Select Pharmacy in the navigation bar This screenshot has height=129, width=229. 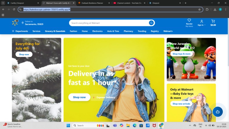[128, 31]
